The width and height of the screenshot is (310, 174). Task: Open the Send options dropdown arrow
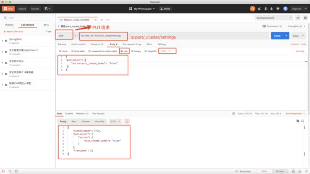tap(286, 36)
